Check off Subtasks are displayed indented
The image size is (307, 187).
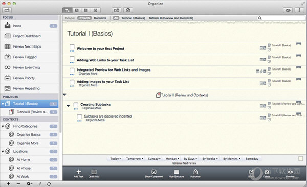coord(79,116)
